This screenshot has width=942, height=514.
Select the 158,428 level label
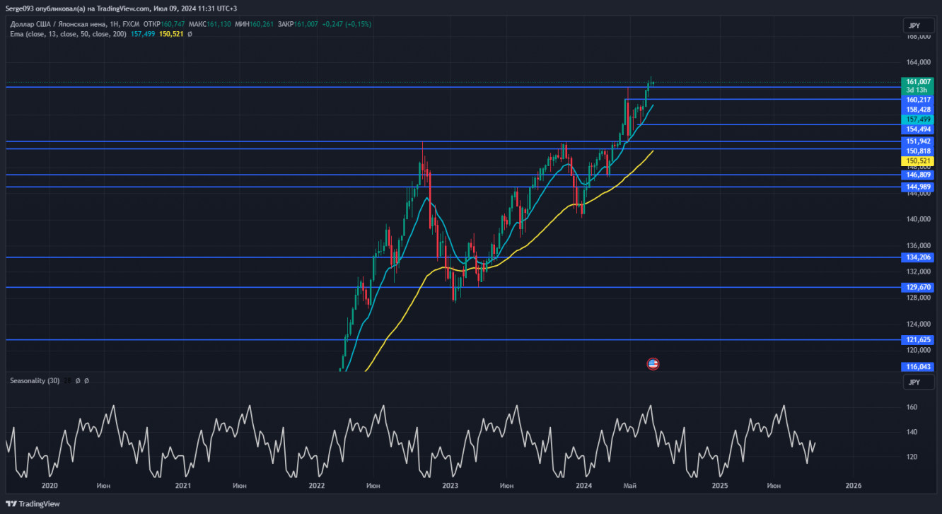tap(918, 110)
